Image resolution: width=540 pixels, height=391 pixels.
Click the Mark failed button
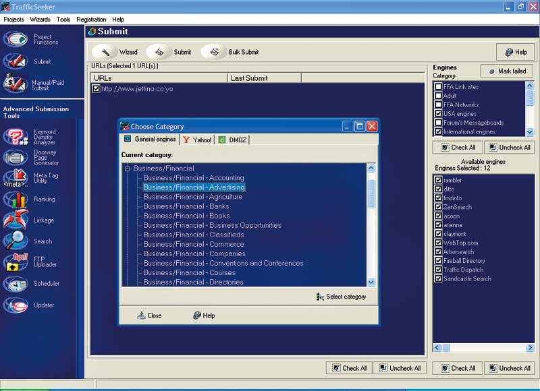[507, 71]
